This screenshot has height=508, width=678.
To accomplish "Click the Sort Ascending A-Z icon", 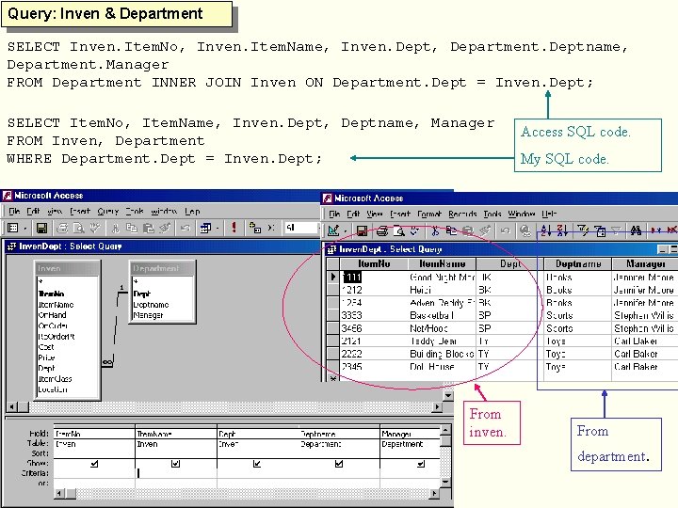I will click(x=545, y=230).
